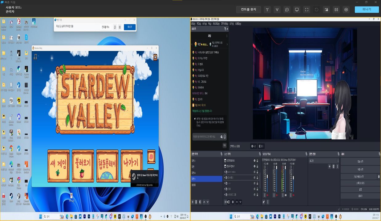Click 떠나기 in the small remote window
The height and width of the screenshot is (221, 381).
pos(130,27)
